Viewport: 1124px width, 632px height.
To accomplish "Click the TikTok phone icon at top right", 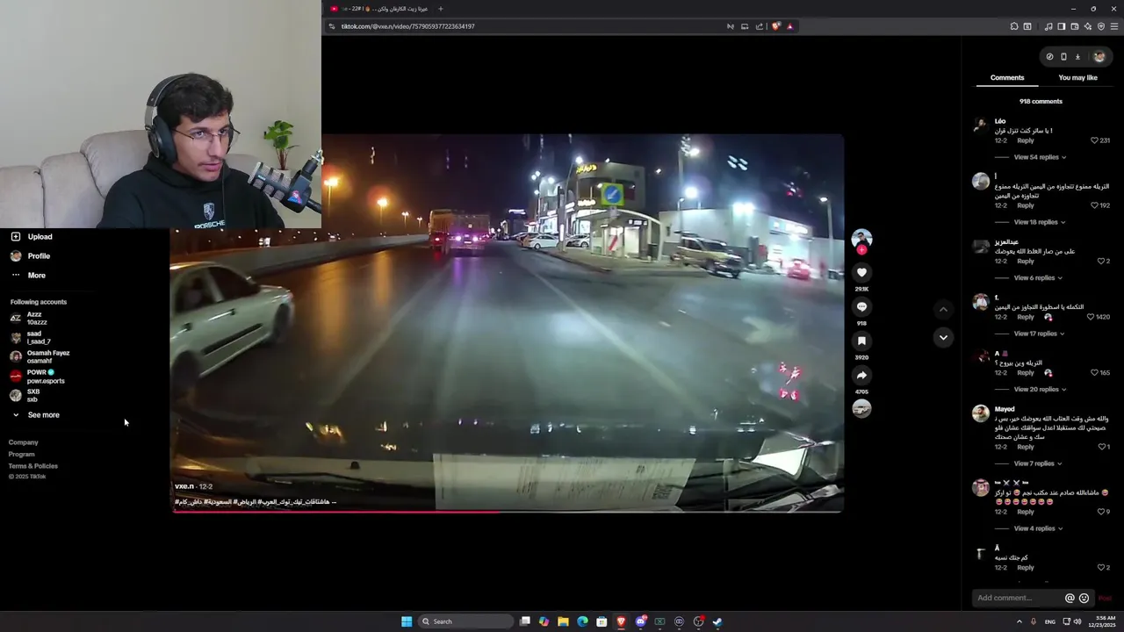I will [x=1063, y=57].
